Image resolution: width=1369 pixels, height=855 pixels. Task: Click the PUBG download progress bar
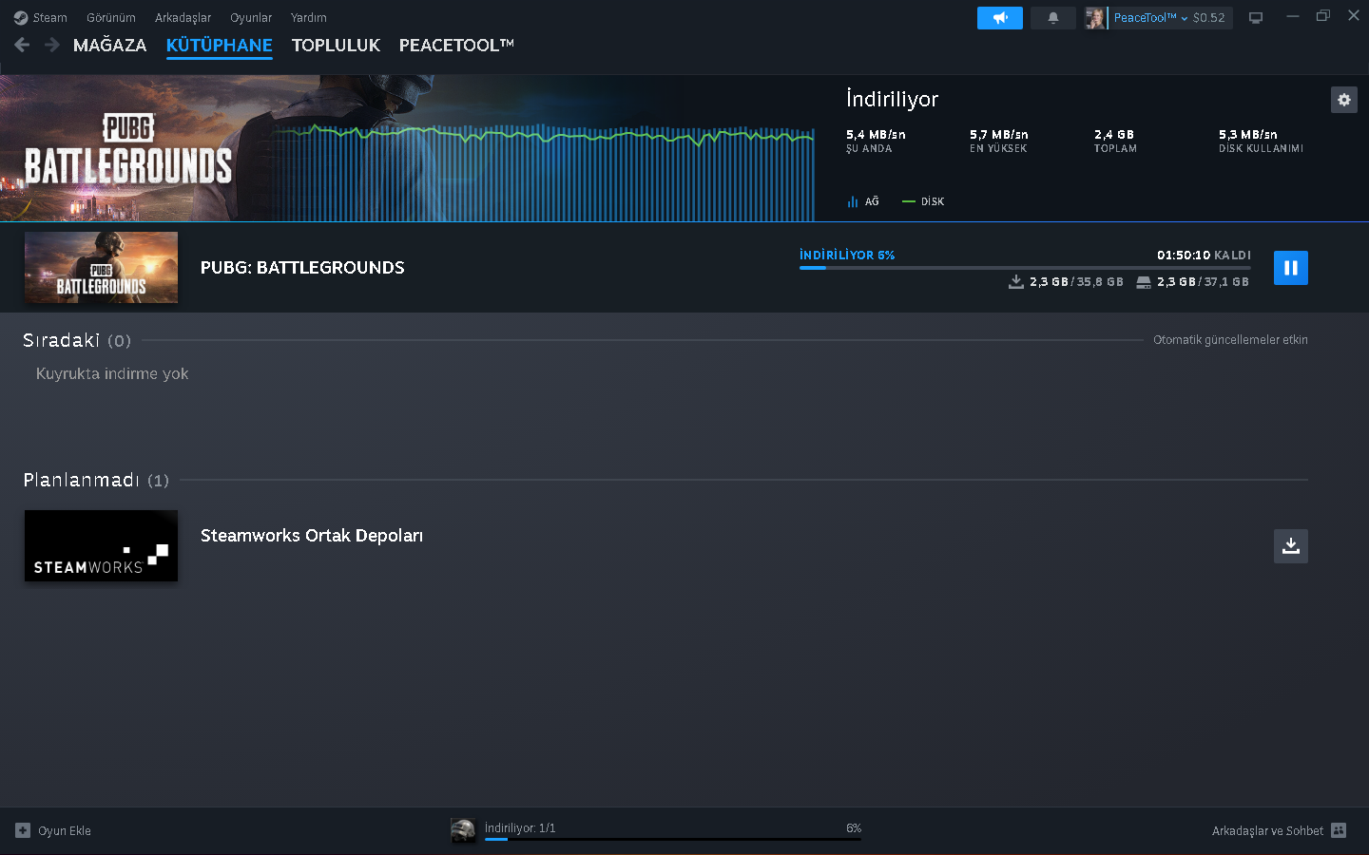[1025, 268]
